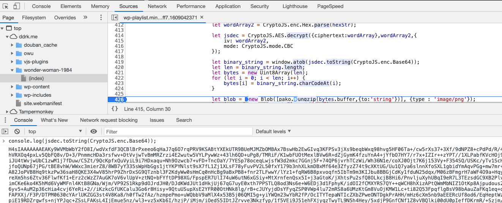Activate the inspect element picker icon
502x203 pixels.
6,6
